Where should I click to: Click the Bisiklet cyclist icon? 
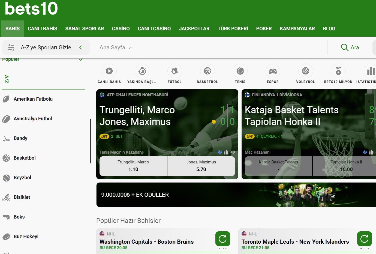pos(6,197)
